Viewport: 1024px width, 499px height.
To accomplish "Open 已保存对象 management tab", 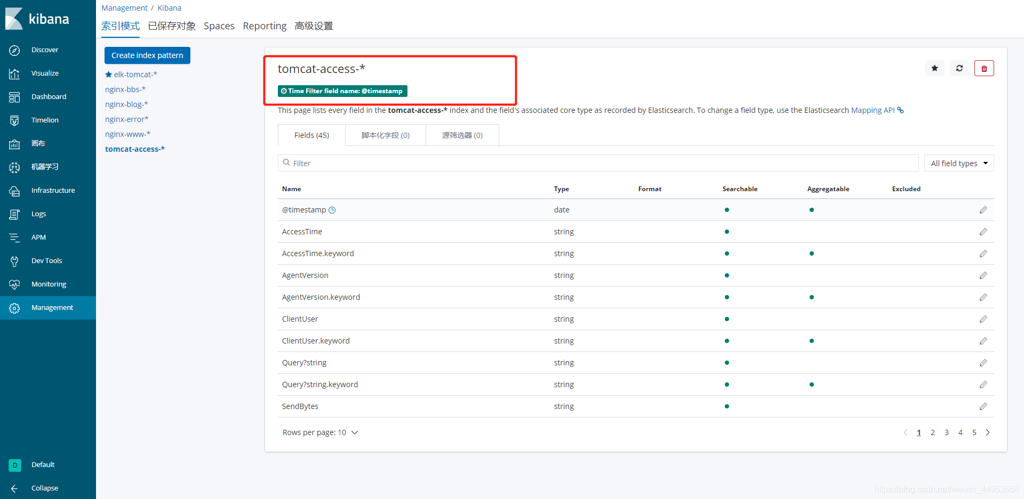I will [172, 26].
